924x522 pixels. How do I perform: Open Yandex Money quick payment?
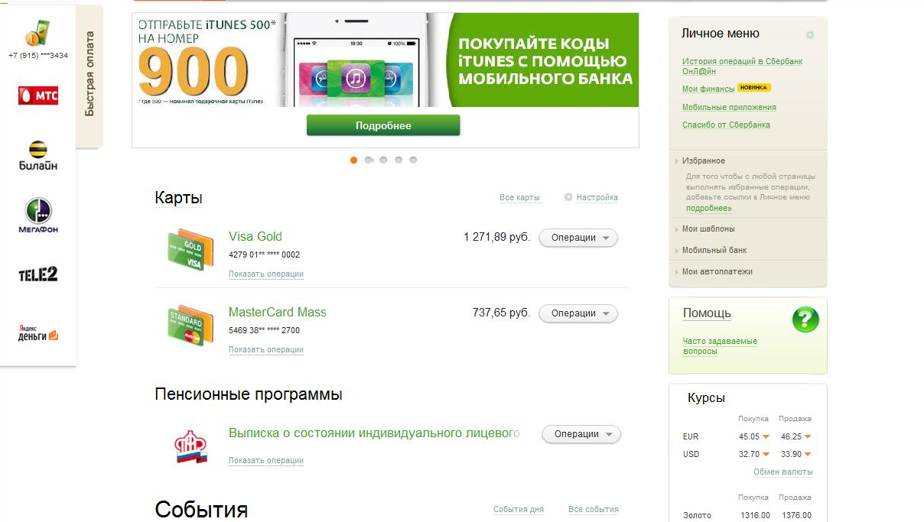click(38, 332)
